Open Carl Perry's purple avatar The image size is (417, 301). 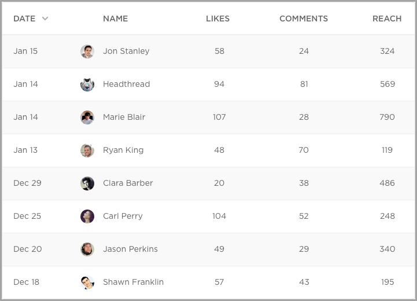point(87,216)
